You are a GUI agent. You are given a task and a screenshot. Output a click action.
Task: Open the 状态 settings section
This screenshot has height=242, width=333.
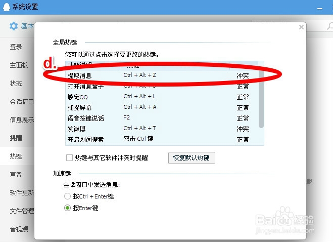16,83
